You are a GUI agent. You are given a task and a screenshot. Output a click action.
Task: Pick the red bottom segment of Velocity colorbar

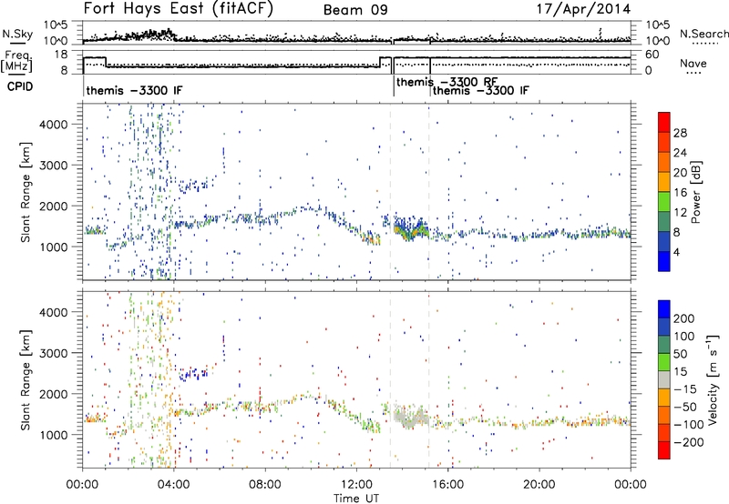664,450
